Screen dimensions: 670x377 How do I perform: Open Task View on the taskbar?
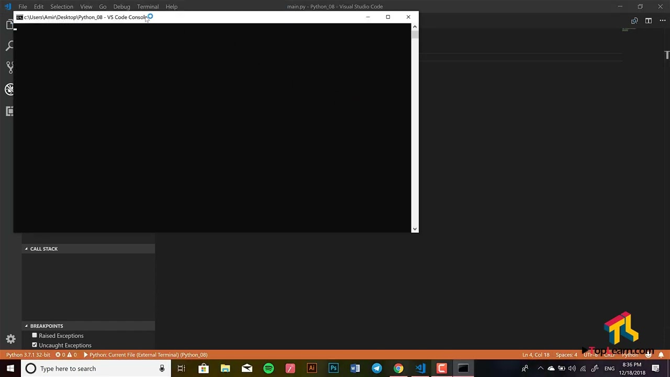click(x=181, y=369)
